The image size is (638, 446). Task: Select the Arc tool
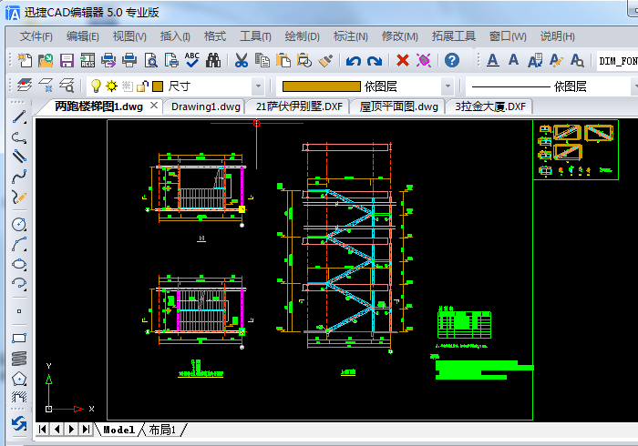click(x=19, y=245)
